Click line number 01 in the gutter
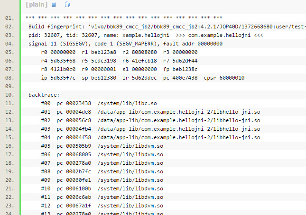 [9, 18]
